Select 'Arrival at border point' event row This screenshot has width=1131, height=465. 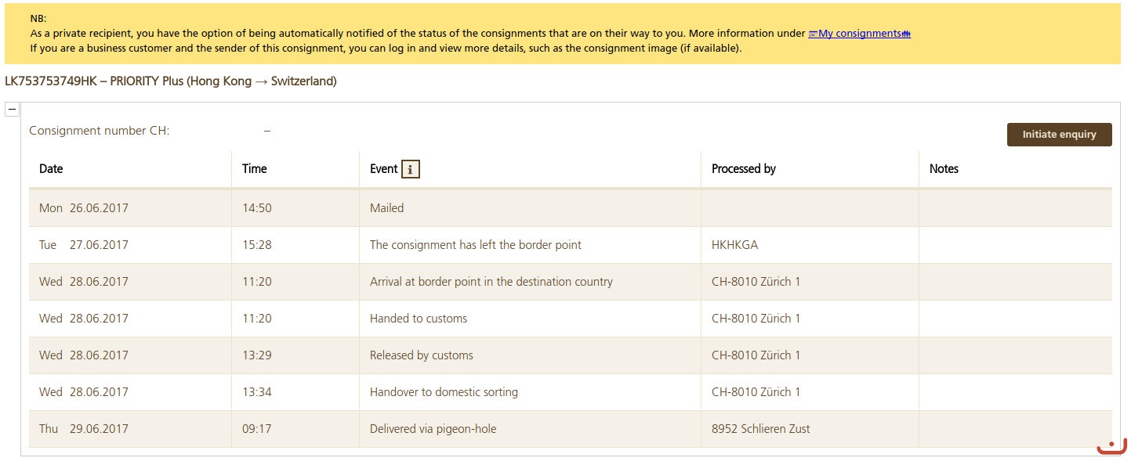pyautogui.click(x=491, y=282)
